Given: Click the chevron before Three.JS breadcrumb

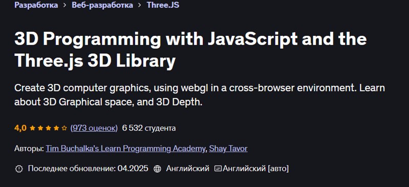Looking at the screenshot, I should coord(140,5).
